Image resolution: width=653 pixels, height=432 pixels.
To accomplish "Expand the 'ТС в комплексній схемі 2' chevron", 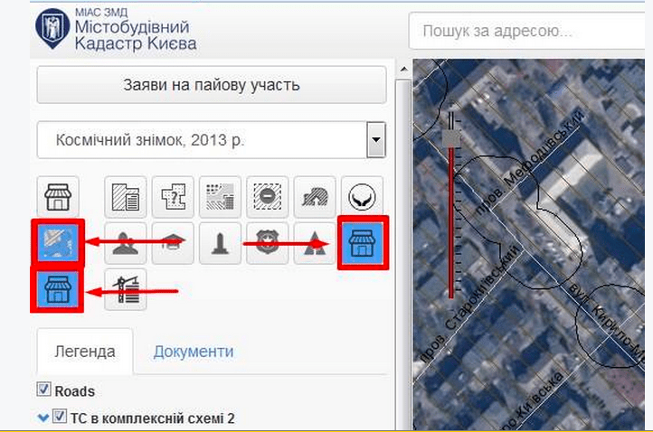I will pos(43,417).
